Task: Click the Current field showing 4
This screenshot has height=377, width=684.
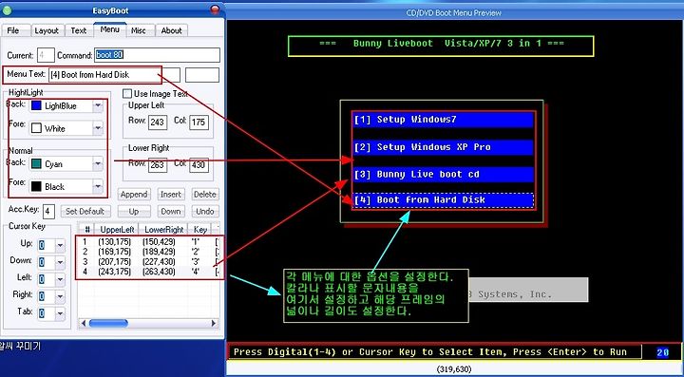Action: pos(46,55)
